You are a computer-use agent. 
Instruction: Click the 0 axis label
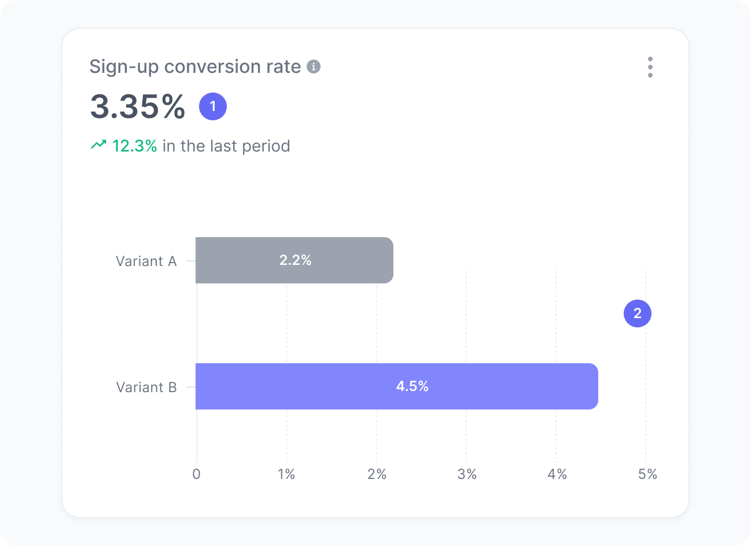[197, 474]
